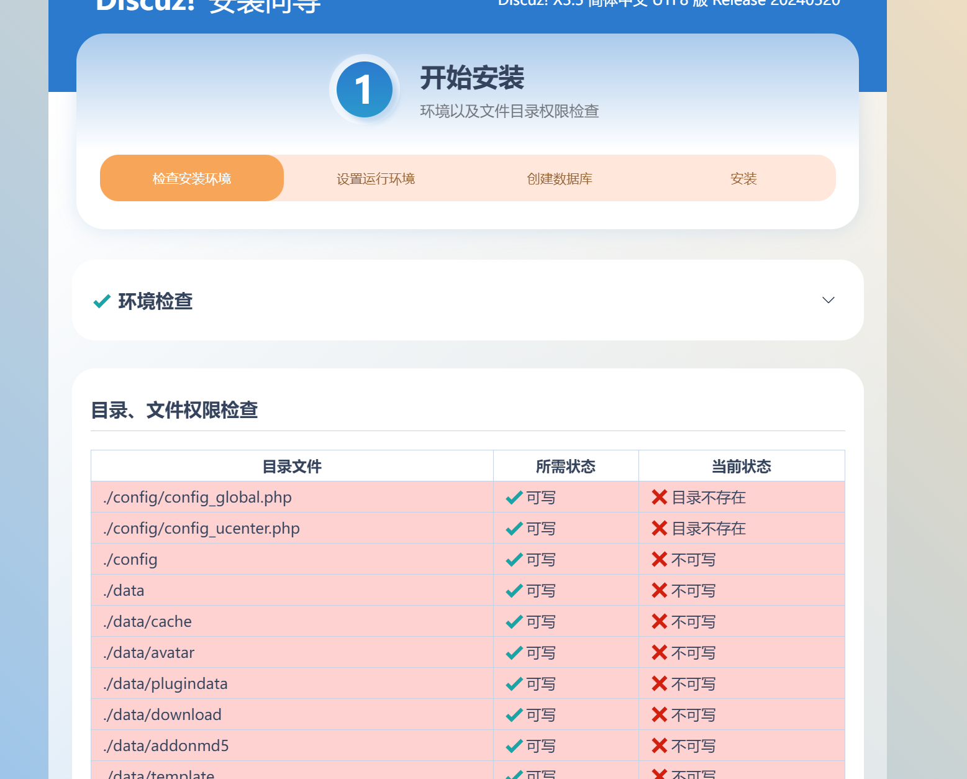967x779 pixels.
Task: Click the ./config path cell
Action: (x=292, y=559)
